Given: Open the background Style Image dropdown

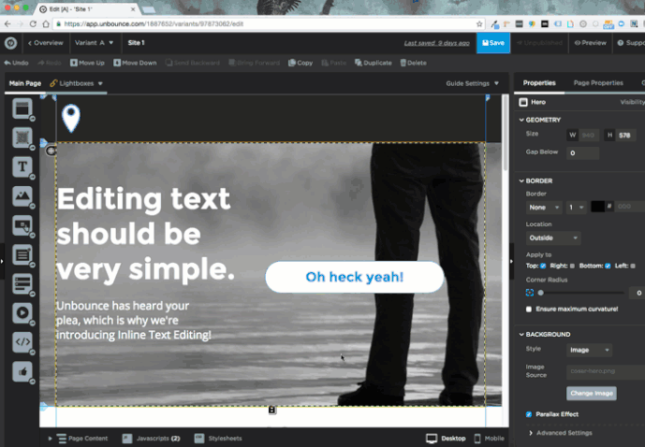Looking at the screenshot, I should 589,350.
